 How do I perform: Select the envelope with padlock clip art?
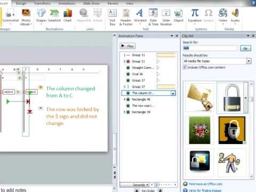click(x=199, y=97)
